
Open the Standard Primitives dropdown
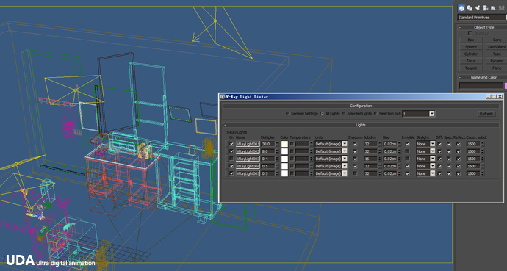click(x=482, y=18)
